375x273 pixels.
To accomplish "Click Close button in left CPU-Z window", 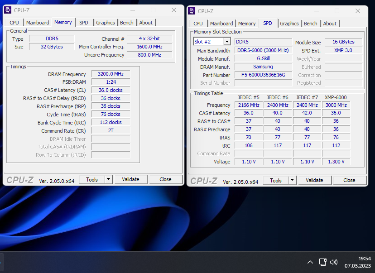I will 165,179.
